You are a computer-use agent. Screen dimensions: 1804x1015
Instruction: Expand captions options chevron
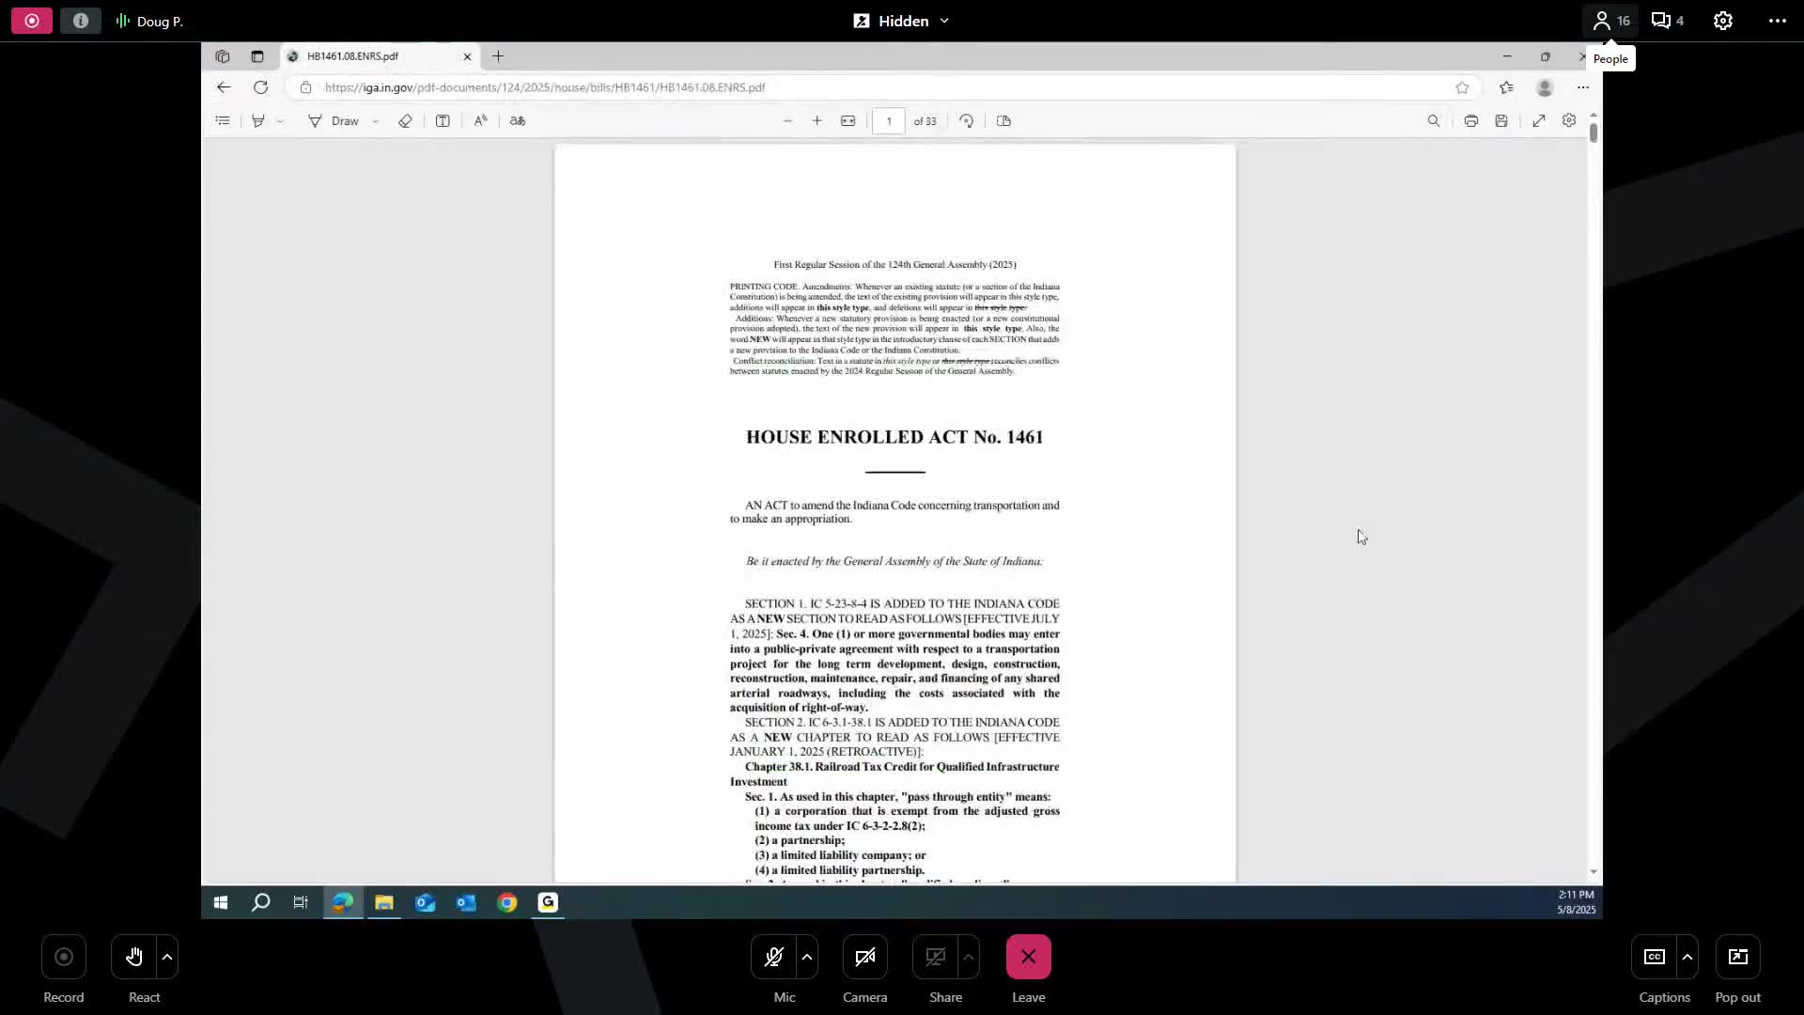(x=1687, y=957)
